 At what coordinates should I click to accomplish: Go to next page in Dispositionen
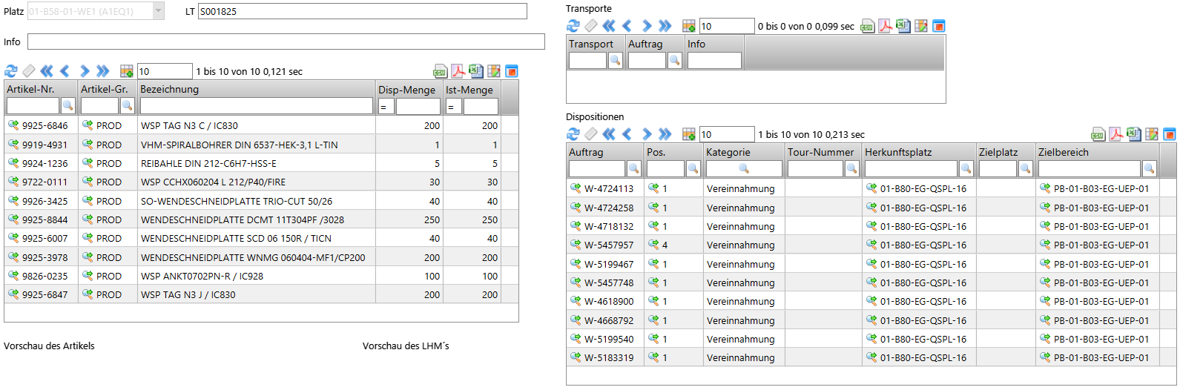[x=646, y=134]
